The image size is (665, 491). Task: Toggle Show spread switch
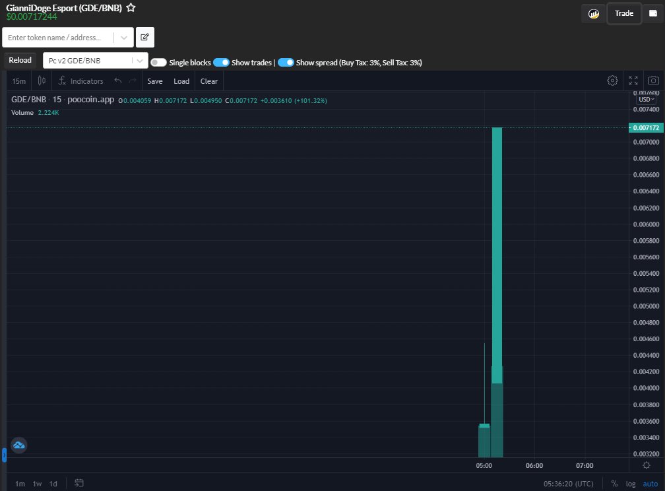point(286,63)
